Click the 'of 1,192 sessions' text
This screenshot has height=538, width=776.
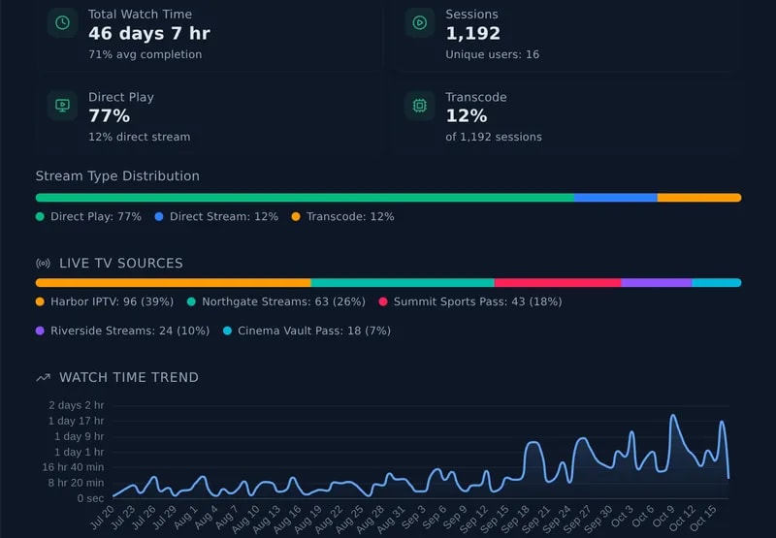click(494, 137)
